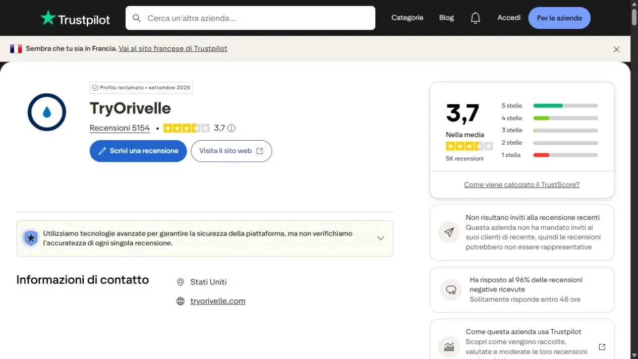
Task: Click the header star rating next to Recensioni 5154
Action: click(x=186, y=128)
